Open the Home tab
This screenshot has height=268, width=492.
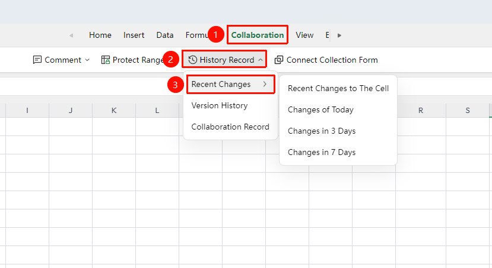tap(100, 35)
